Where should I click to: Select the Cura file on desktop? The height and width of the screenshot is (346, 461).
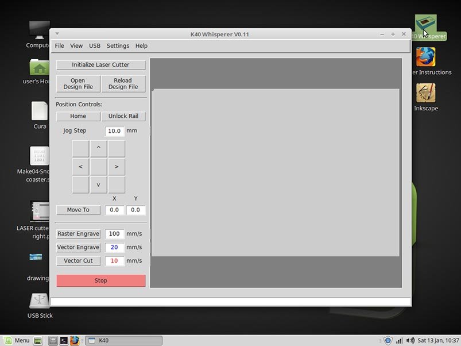39,112
